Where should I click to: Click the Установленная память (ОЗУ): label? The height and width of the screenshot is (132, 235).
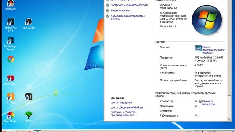point(173,67)
